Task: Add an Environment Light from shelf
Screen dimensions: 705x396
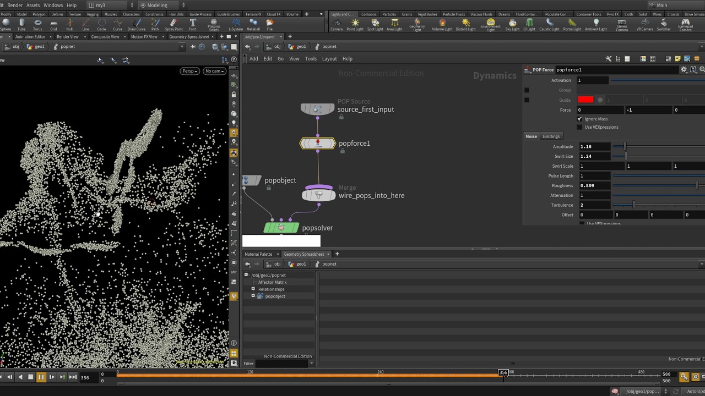Action: [490, 25]
